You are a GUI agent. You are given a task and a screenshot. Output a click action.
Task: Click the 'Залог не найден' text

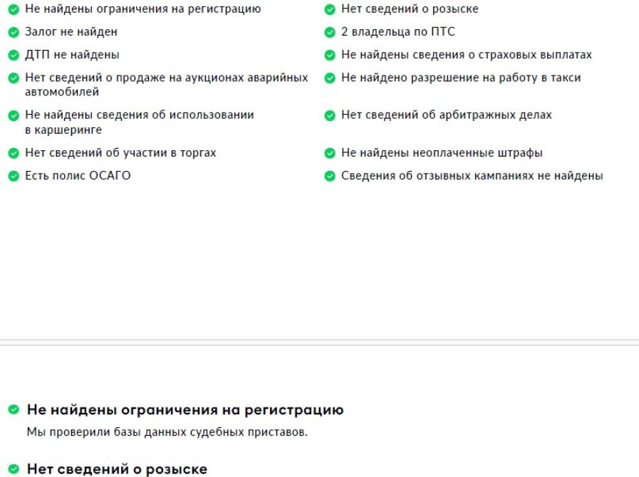coord(71,32)
